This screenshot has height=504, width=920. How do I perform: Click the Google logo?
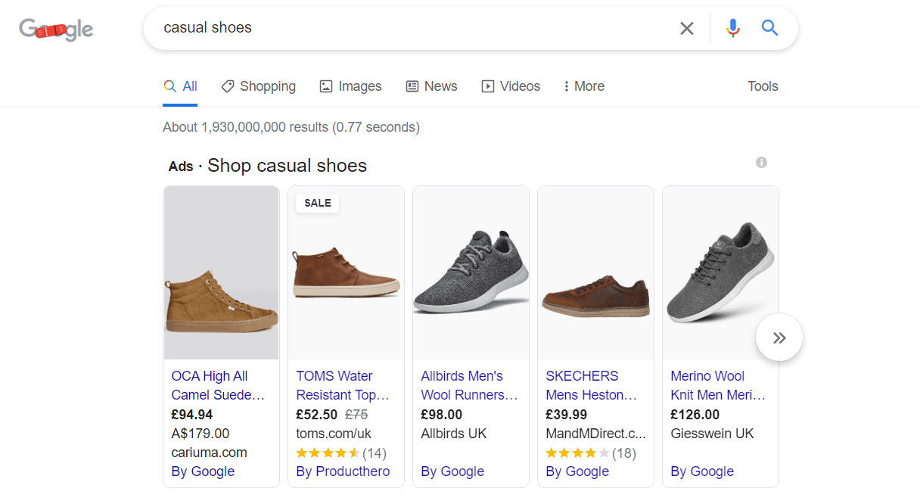[56, 30]
